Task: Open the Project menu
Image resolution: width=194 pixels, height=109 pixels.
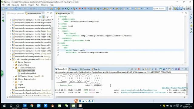Action: pos(31,5)
